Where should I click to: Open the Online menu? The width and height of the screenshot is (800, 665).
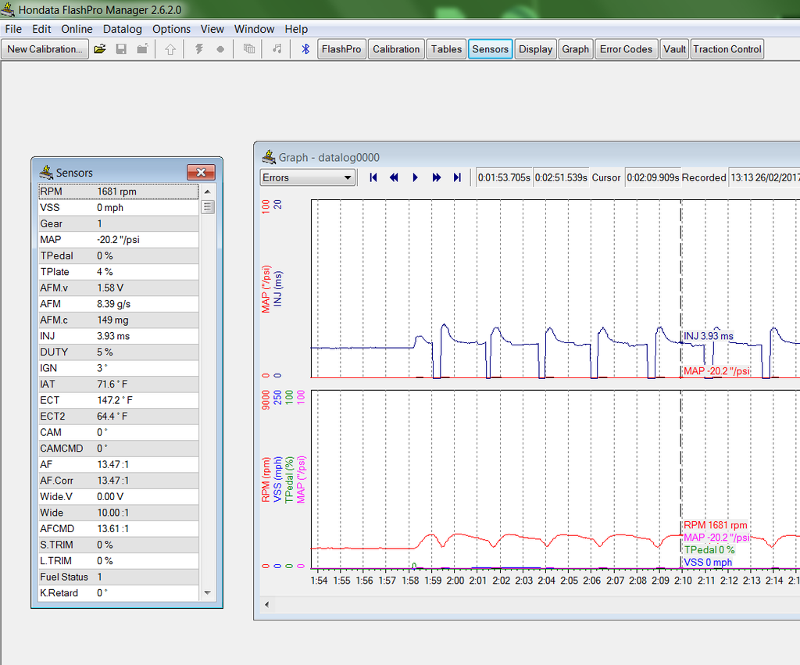pyautogui.click(x=77, y=29)
